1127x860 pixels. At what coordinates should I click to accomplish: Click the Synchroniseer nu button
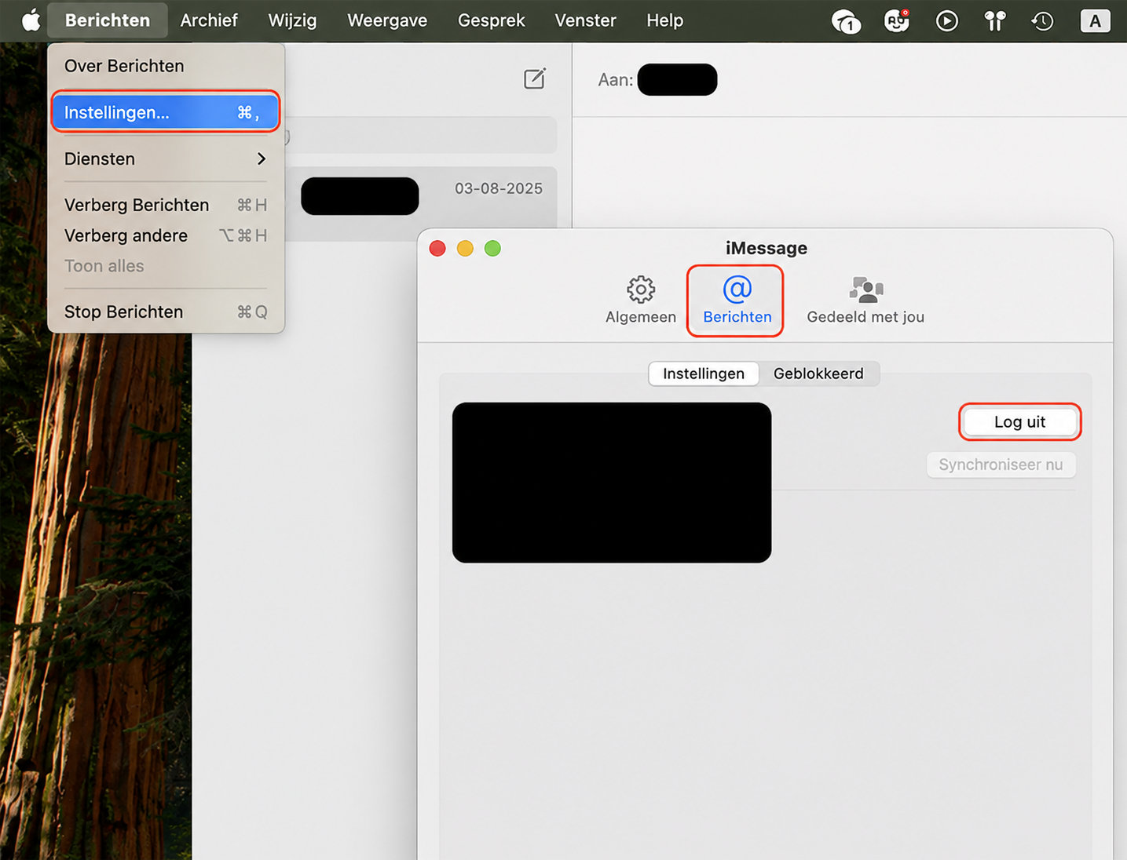(1001, 465)
